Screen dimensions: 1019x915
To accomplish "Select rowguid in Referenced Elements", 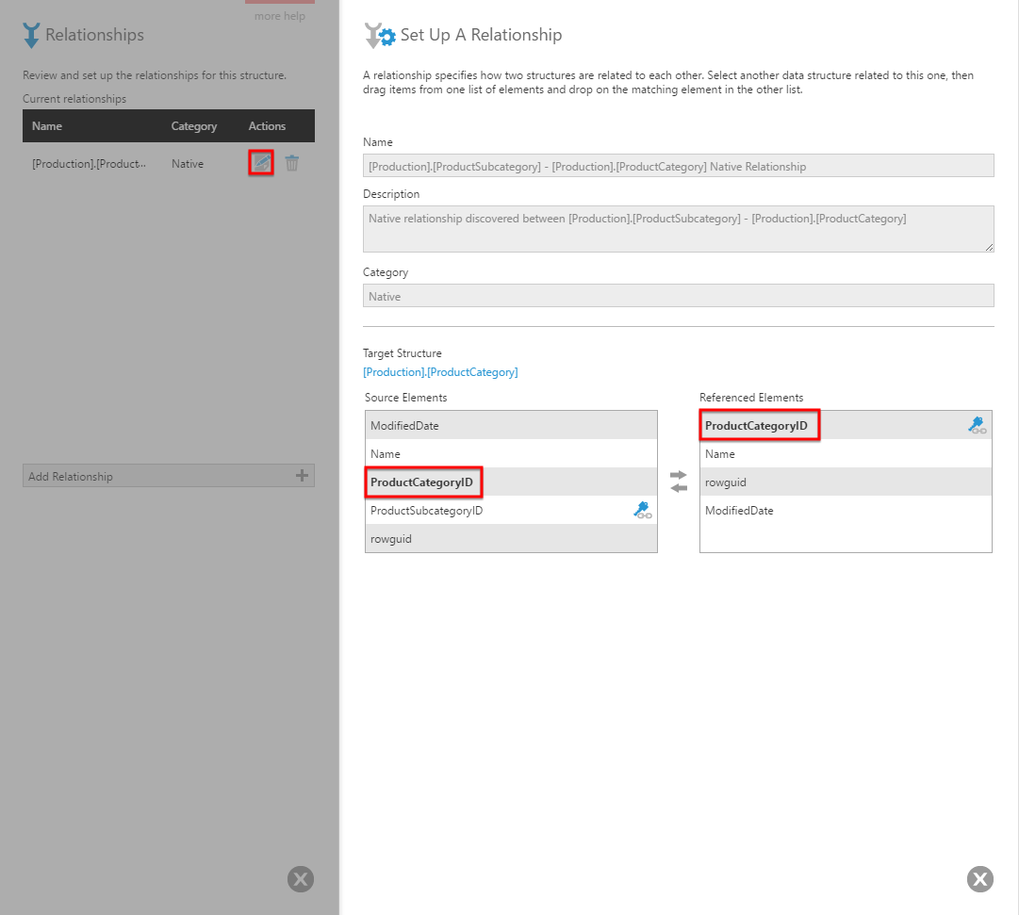I will [x=846, y=482].
